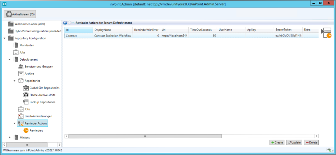Select Global Site Repositories tree item label
Screen dimensions: 336x155
point(45,88)
